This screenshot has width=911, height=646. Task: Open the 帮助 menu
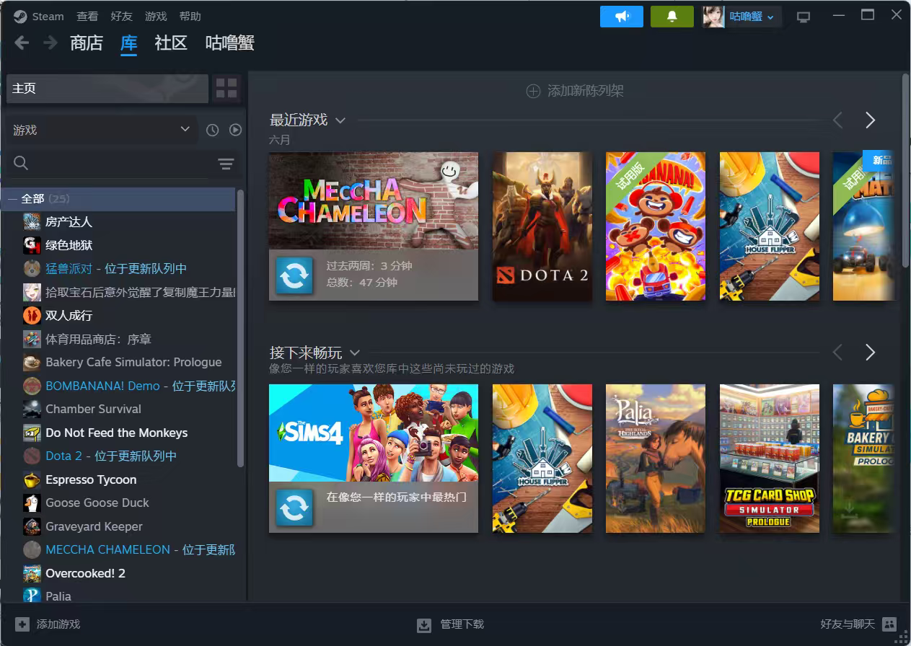[190, 17]
